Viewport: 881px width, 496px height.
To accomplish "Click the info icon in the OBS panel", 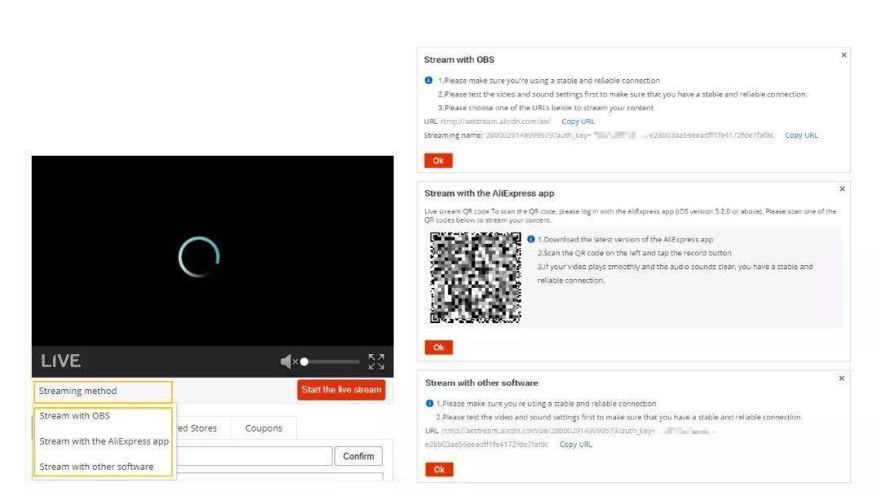I will pos(428,81).
